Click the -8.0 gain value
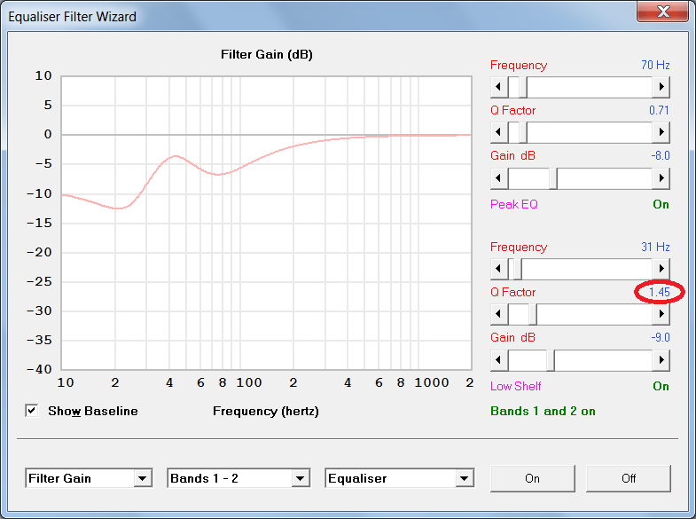 tap(660, 156)
